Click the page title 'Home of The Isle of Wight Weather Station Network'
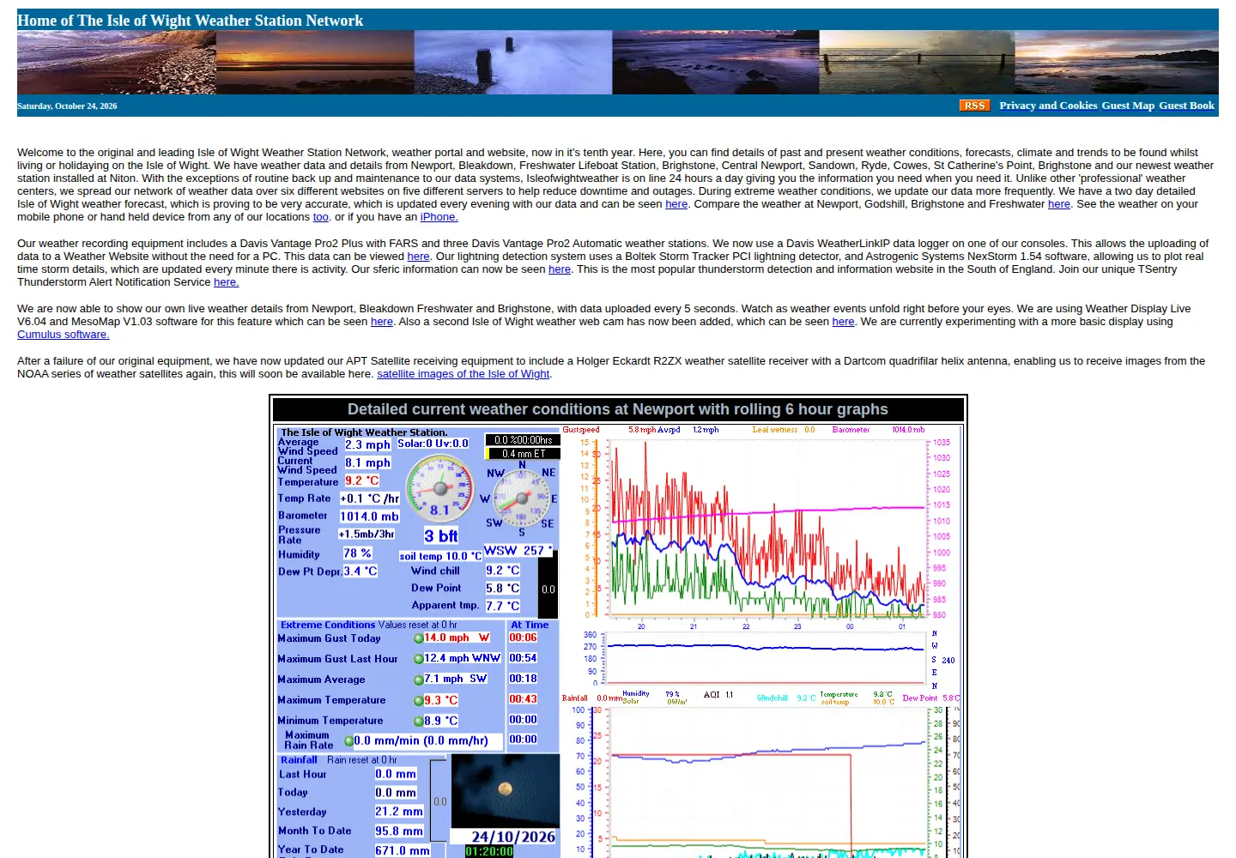Viewport: 1236px width, 858px height. click(x=190, y=21)
